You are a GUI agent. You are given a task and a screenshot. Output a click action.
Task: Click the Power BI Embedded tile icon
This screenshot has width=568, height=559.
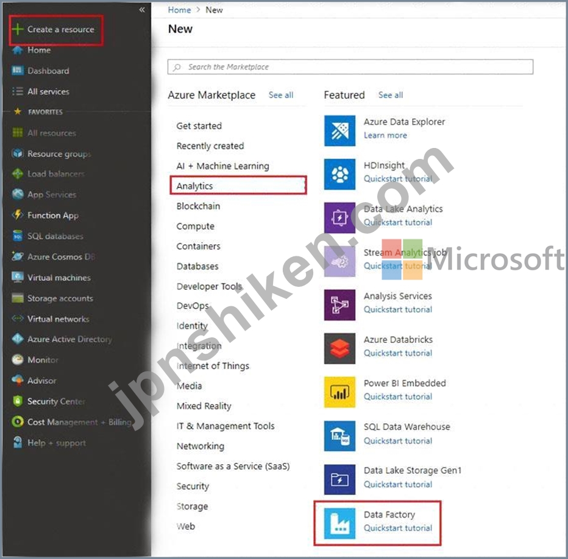click(x=339, y=392)
